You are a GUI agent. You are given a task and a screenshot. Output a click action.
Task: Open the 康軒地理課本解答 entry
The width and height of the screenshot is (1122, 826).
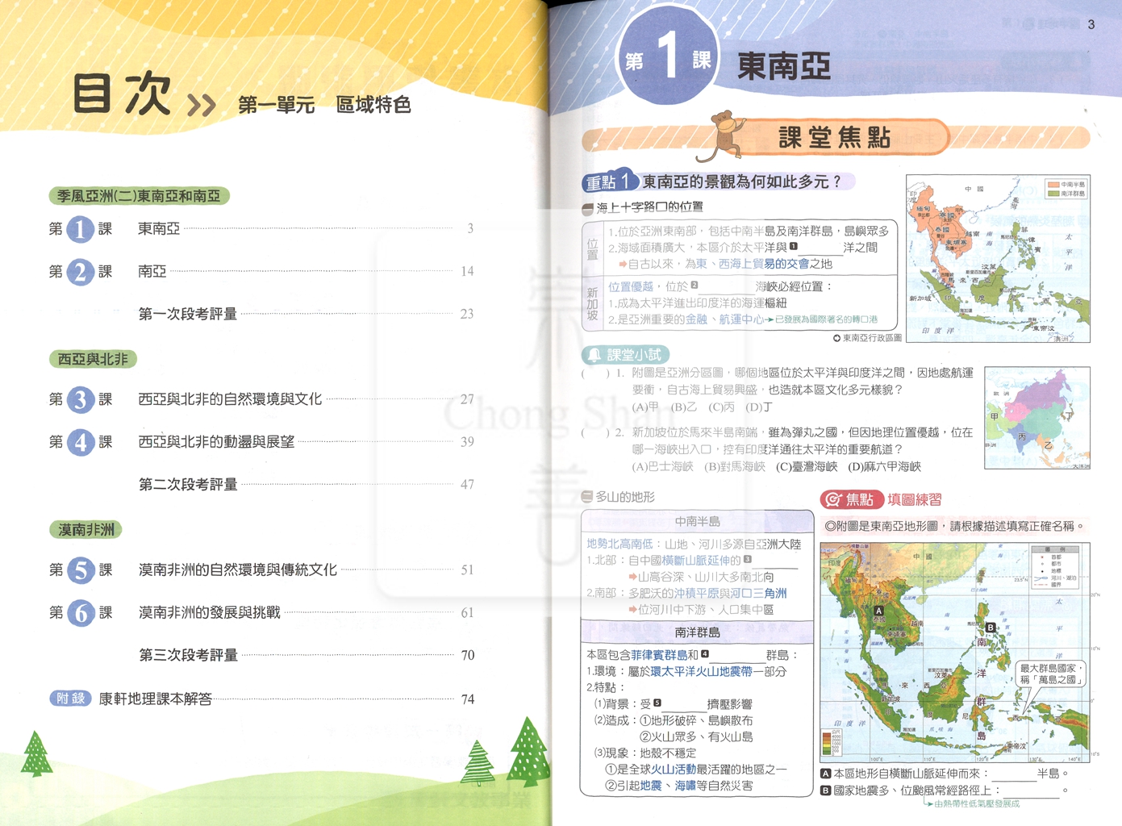[x=262, y=699]
